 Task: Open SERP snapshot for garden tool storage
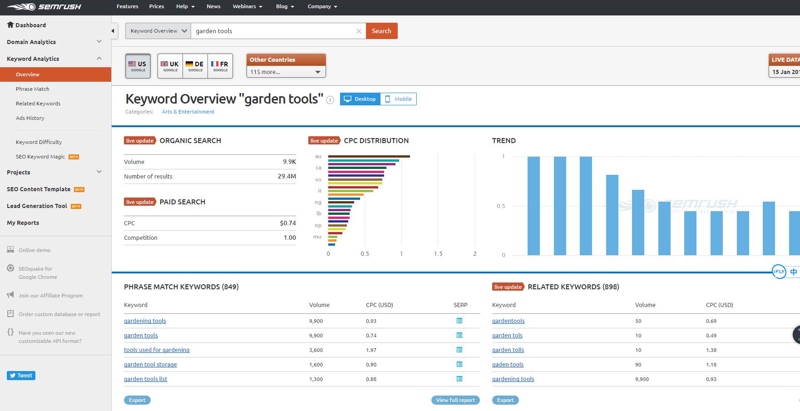tap(459, 364)
